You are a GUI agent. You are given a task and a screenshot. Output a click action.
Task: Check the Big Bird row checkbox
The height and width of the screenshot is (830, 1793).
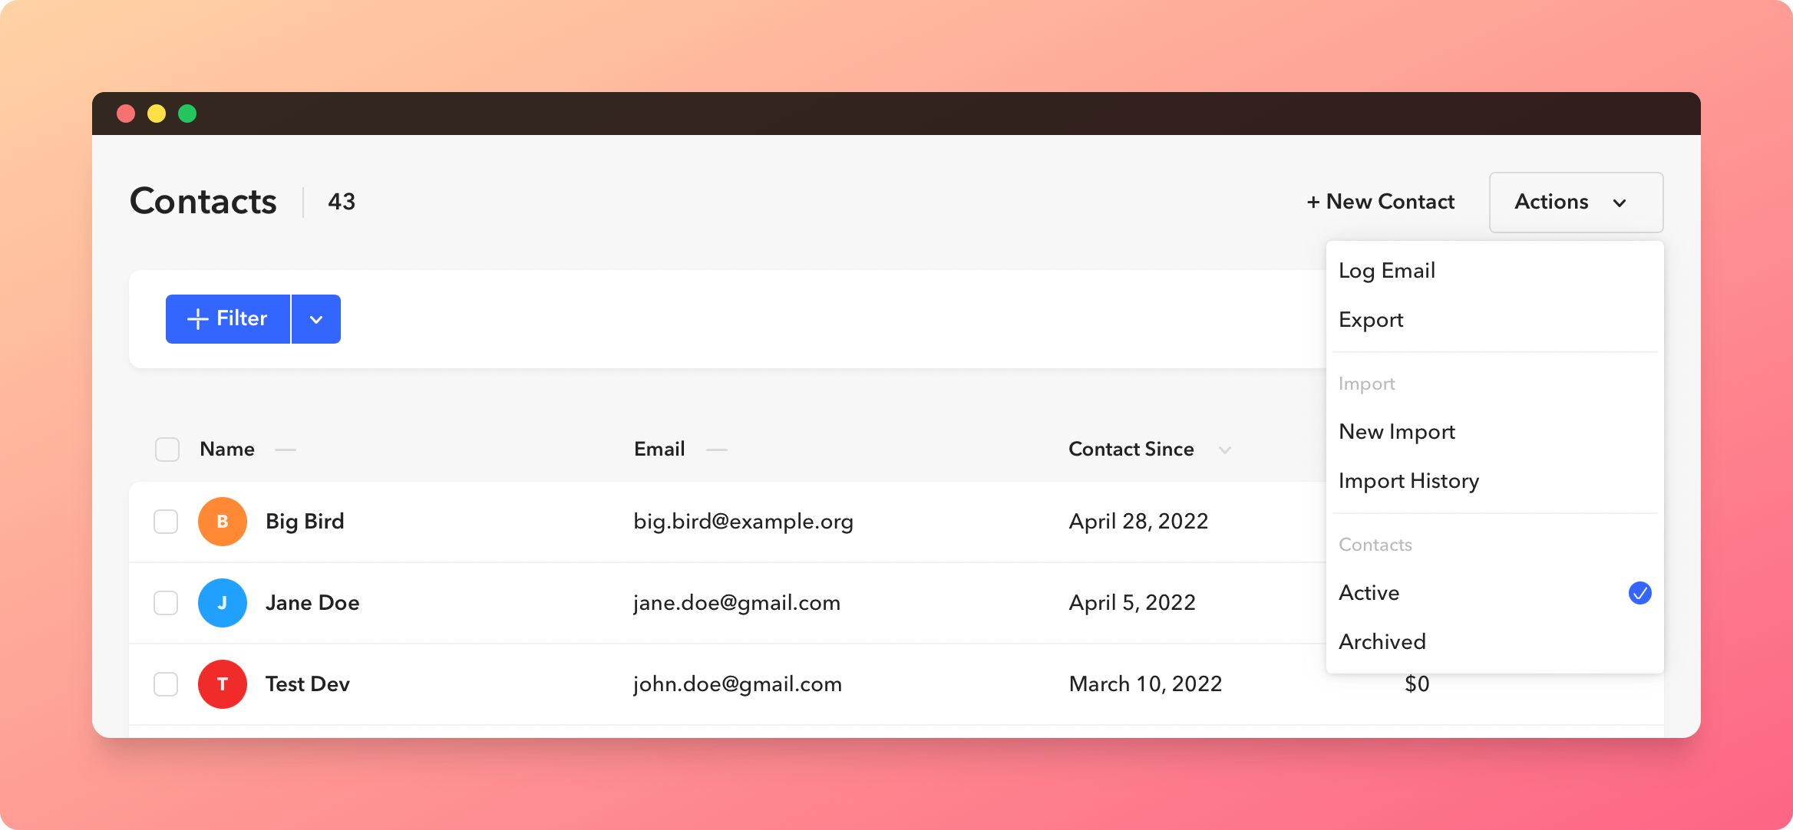pyautogui.click(x=166, y=522)
